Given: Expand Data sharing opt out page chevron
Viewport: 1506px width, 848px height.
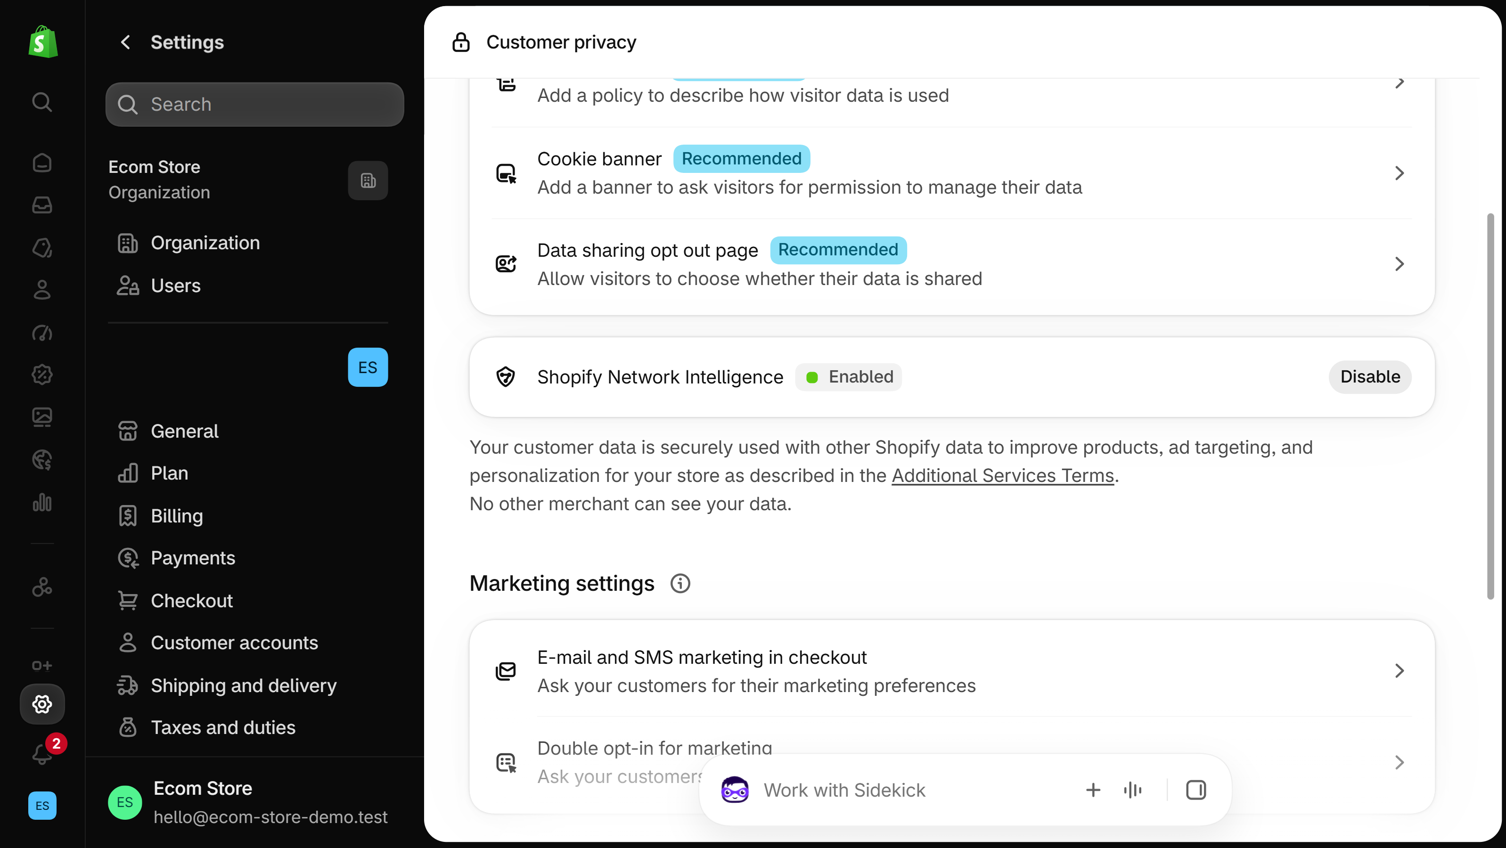Looking at the screenshot, I should tap(1399, 264).
